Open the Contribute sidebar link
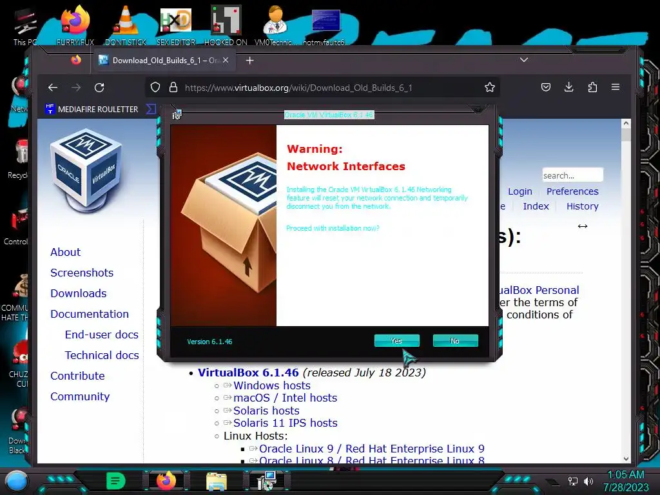Viewport: 660px width, 495px height. tap(77, 376)
